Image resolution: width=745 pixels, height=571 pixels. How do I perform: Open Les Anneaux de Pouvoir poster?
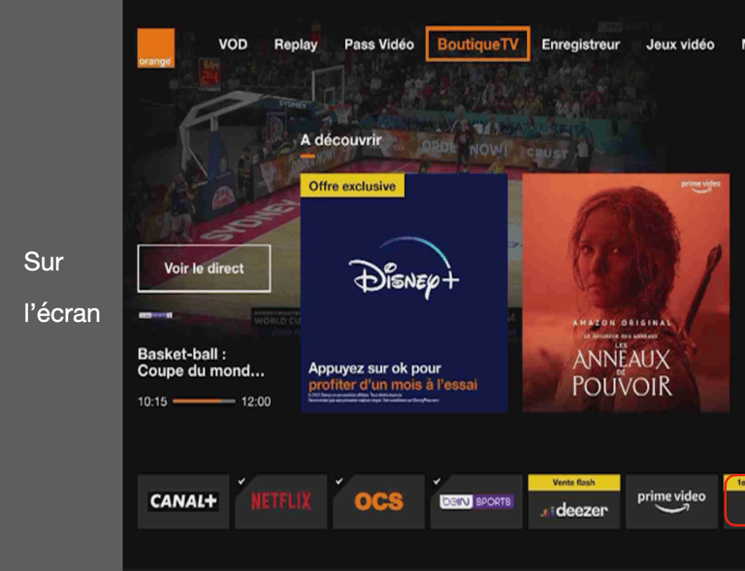click(626, 293)
